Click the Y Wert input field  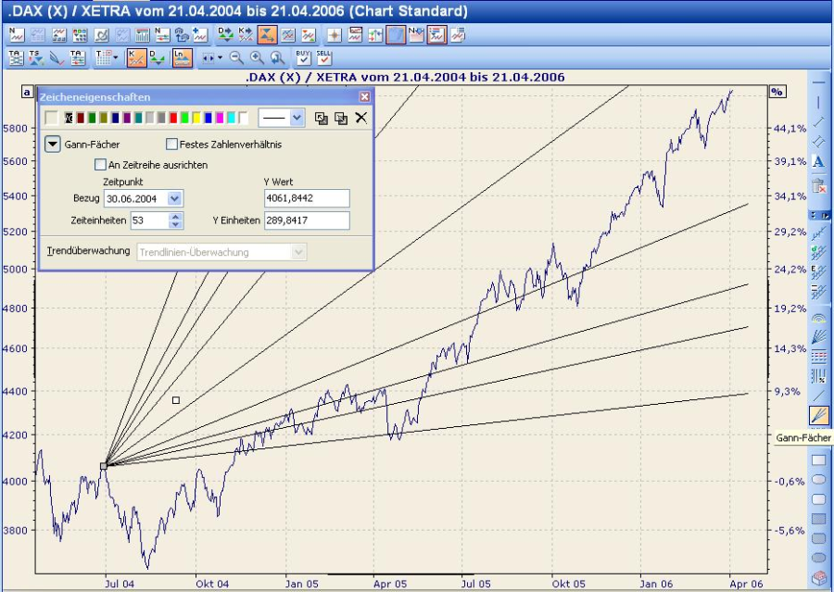307,198
